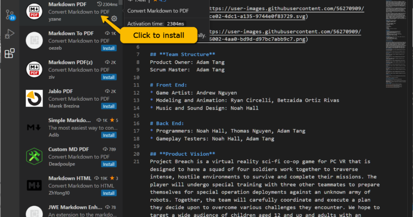The width and height of the screenshot is (413, 217).
Task: Click line number 11 in gutter
Action: [136, 85]
